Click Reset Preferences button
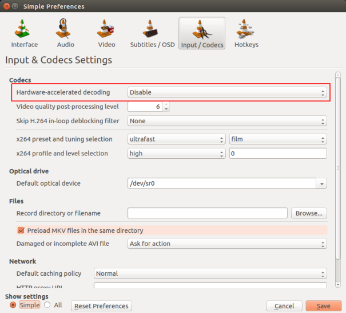 (101, 306)
